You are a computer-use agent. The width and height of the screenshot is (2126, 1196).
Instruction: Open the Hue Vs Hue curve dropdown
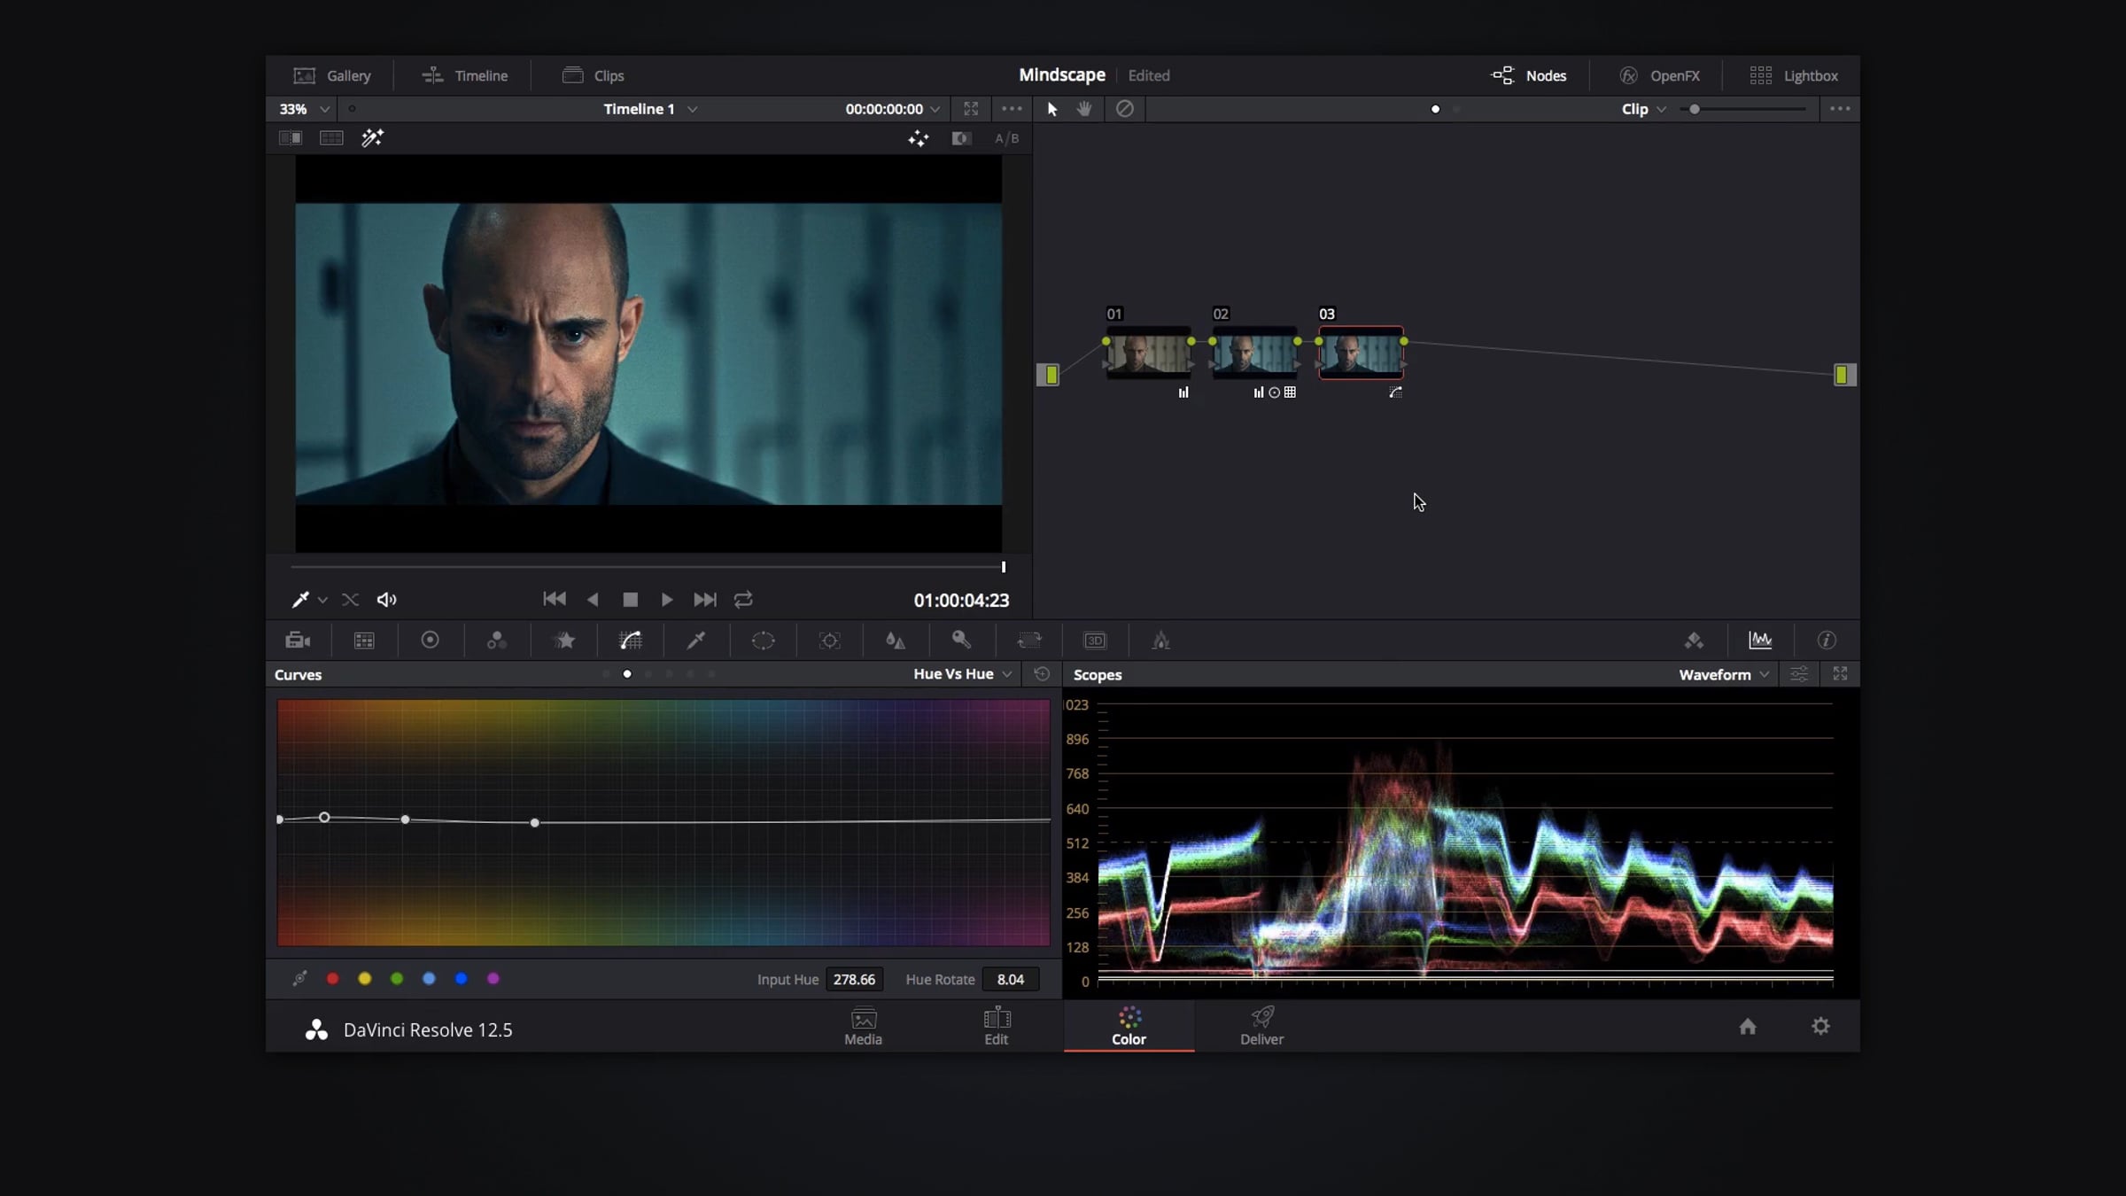tap(962, 674)
